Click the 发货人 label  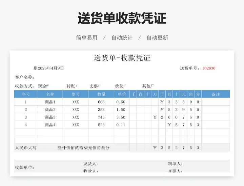[90, 164]
